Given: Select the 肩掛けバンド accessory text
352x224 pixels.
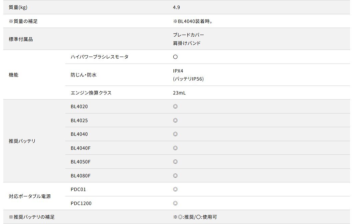Looking at the screenshot, I should (187, 43).
